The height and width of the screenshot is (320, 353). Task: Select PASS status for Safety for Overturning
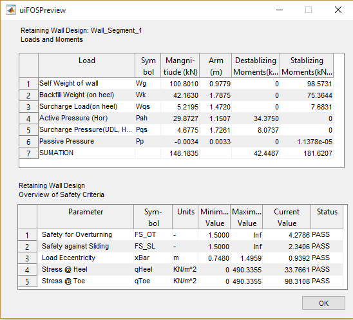[x=327, y=235]
